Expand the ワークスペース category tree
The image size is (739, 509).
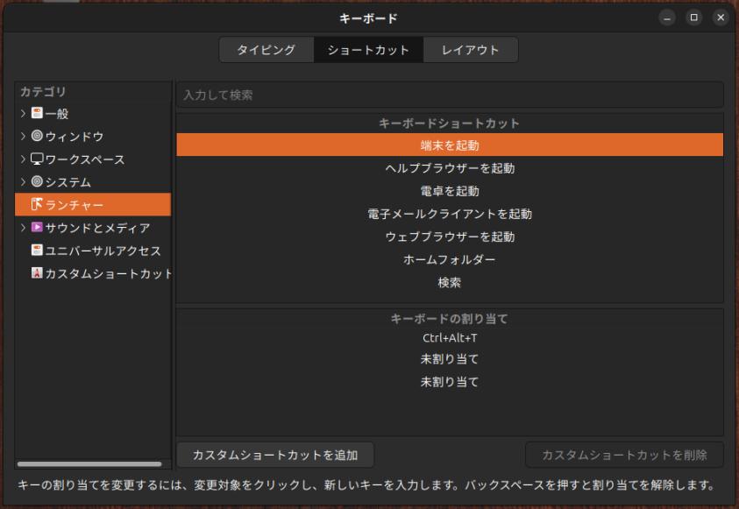[23, 159]
